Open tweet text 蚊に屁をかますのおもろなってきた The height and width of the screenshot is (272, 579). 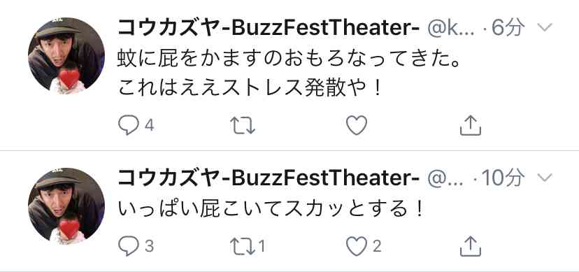(289, 61)
